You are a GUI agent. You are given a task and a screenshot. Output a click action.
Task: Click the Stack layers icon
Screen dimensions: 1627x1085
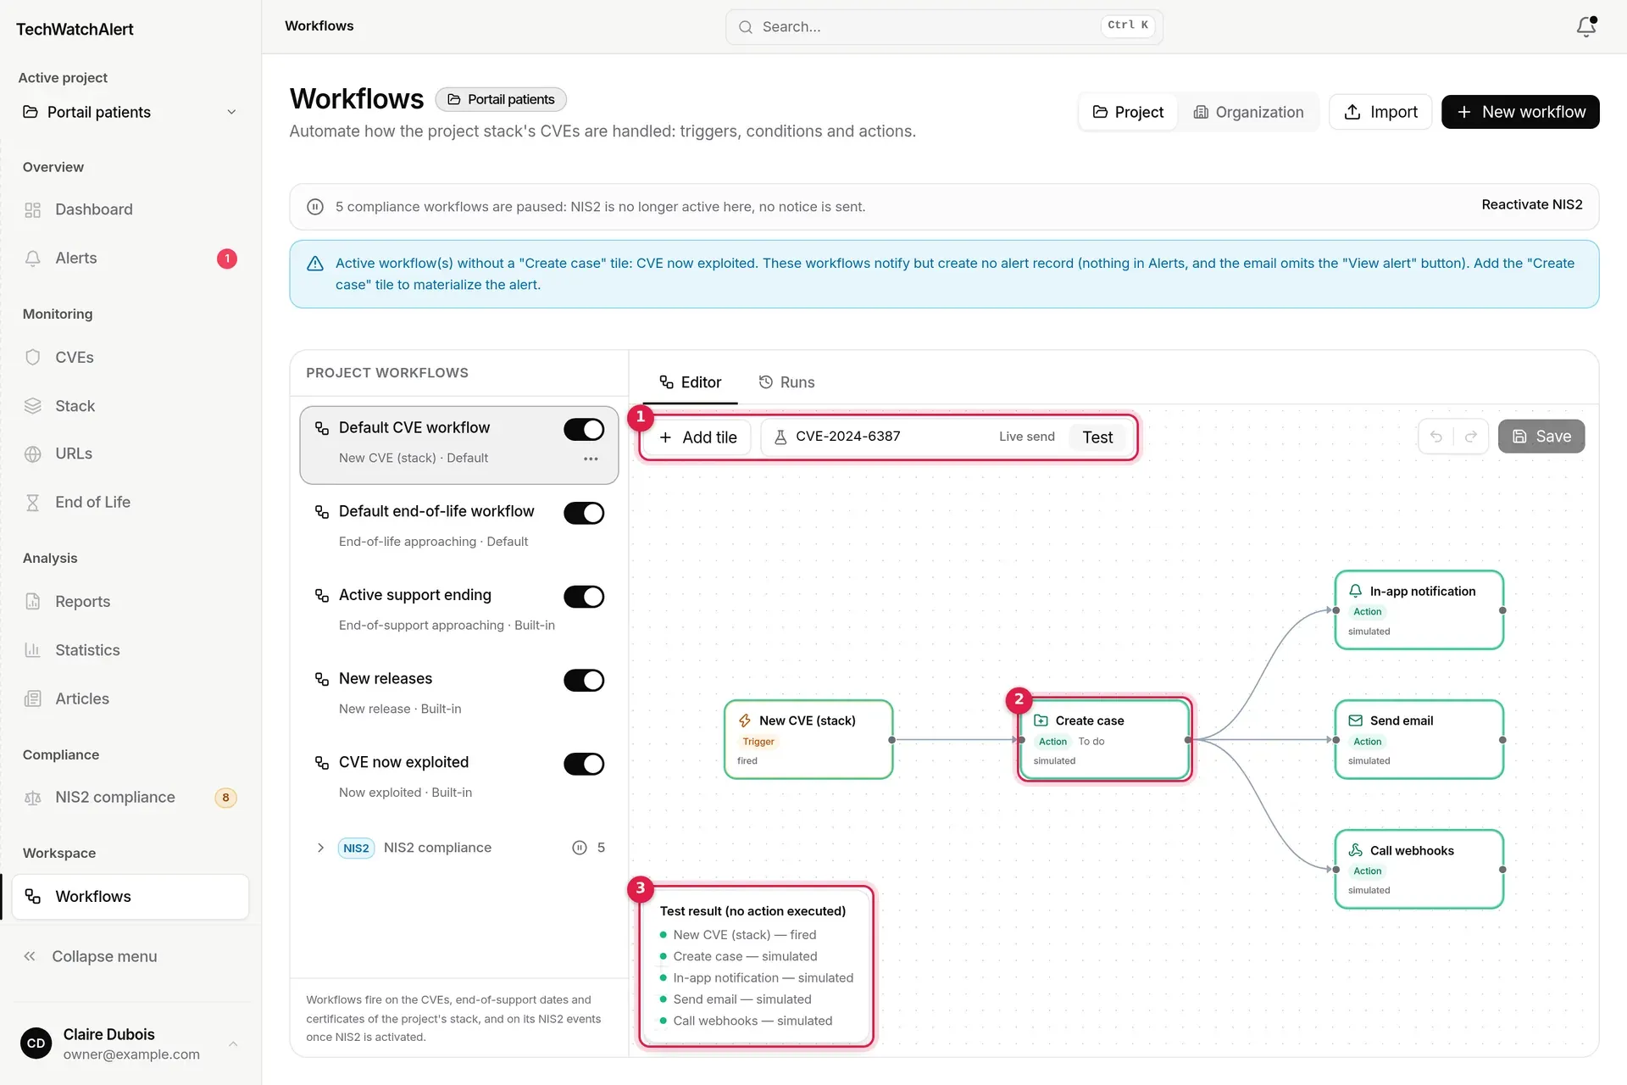[33, 406]
